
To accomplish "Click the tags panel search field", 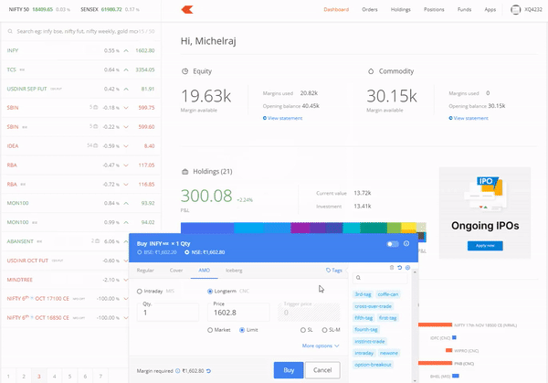I will pos(380,278).
